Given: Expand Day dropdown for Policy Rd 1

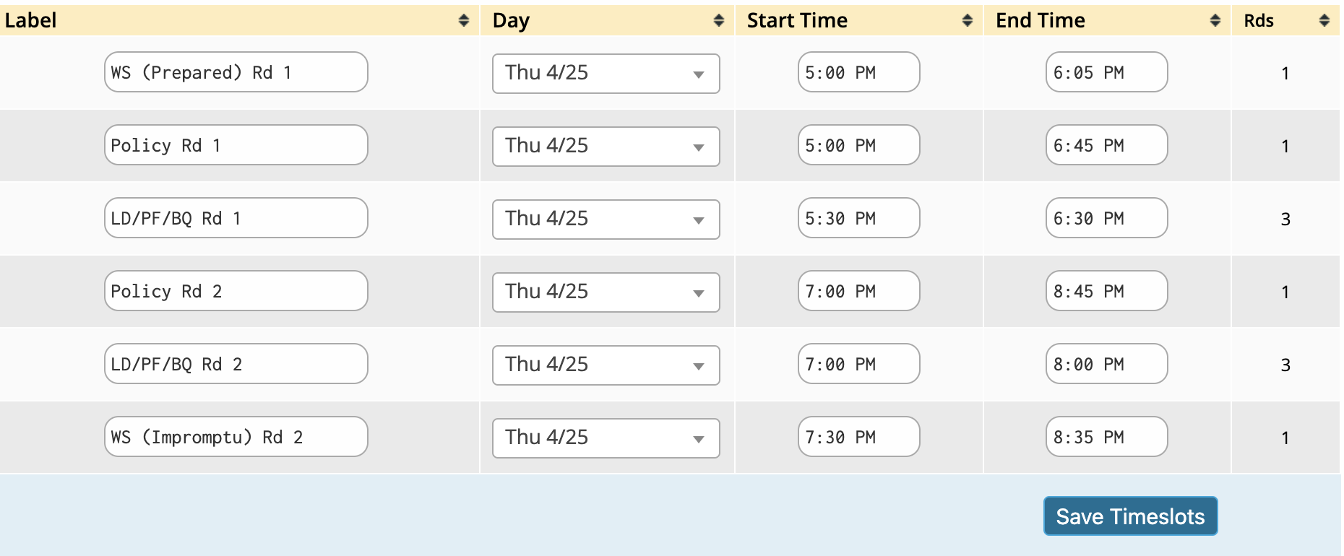Looking at the screenshot, I should point(606,147).
